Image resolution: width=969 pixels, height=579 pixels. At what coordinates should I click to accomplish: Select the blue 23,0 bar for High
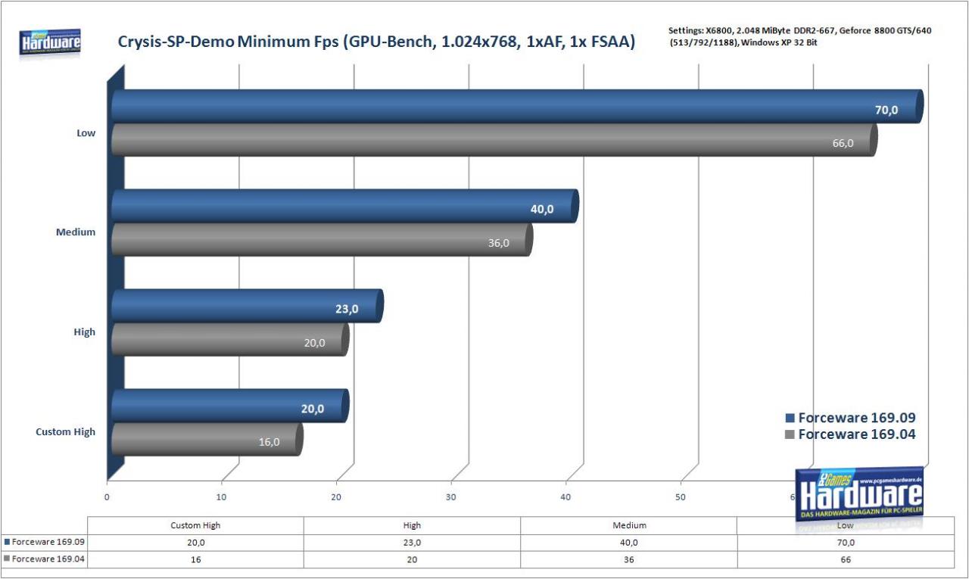point(248,306)
